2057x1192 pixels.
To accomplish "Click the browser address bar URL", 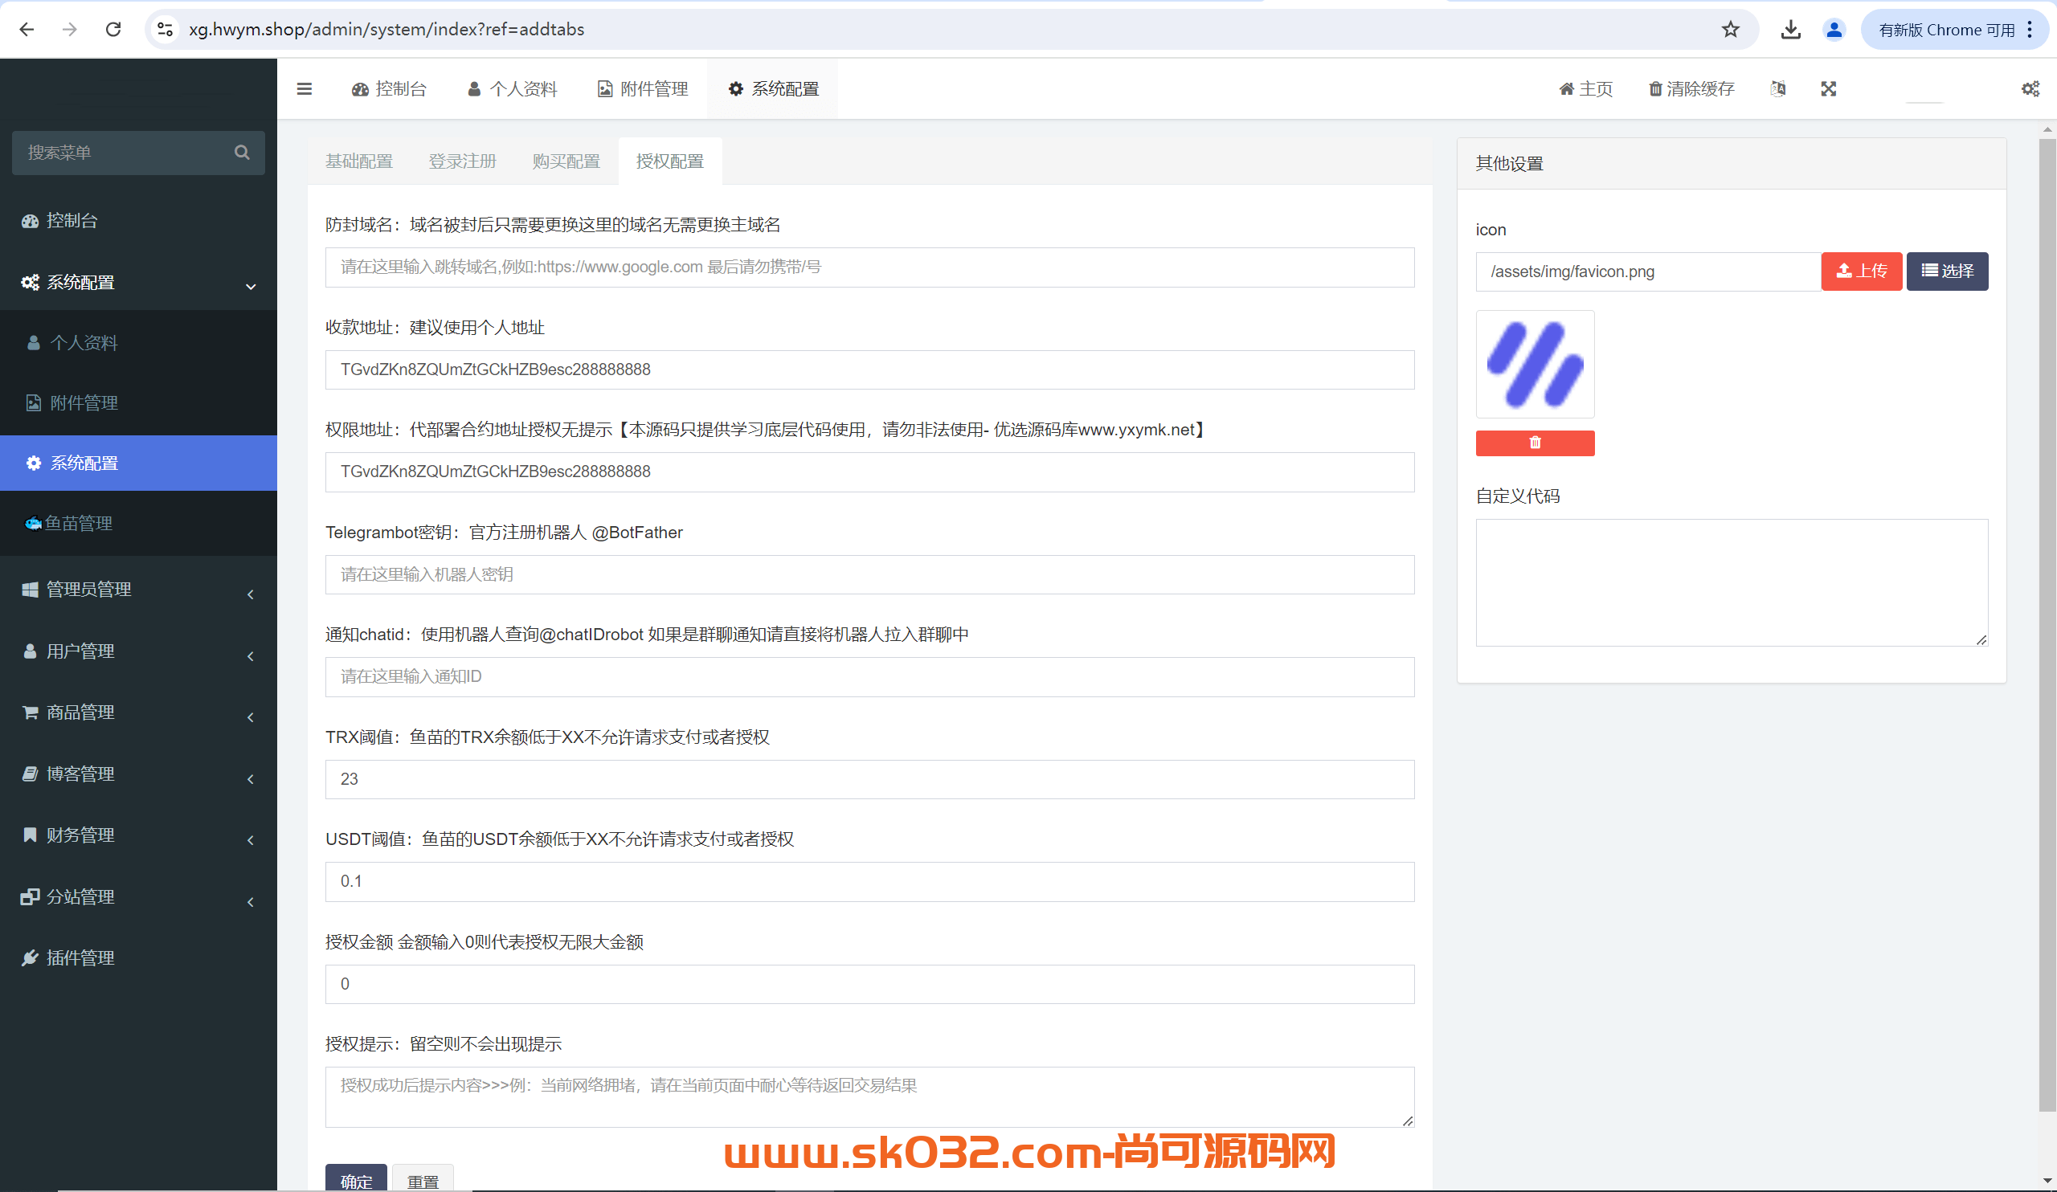I will (386, 30).
